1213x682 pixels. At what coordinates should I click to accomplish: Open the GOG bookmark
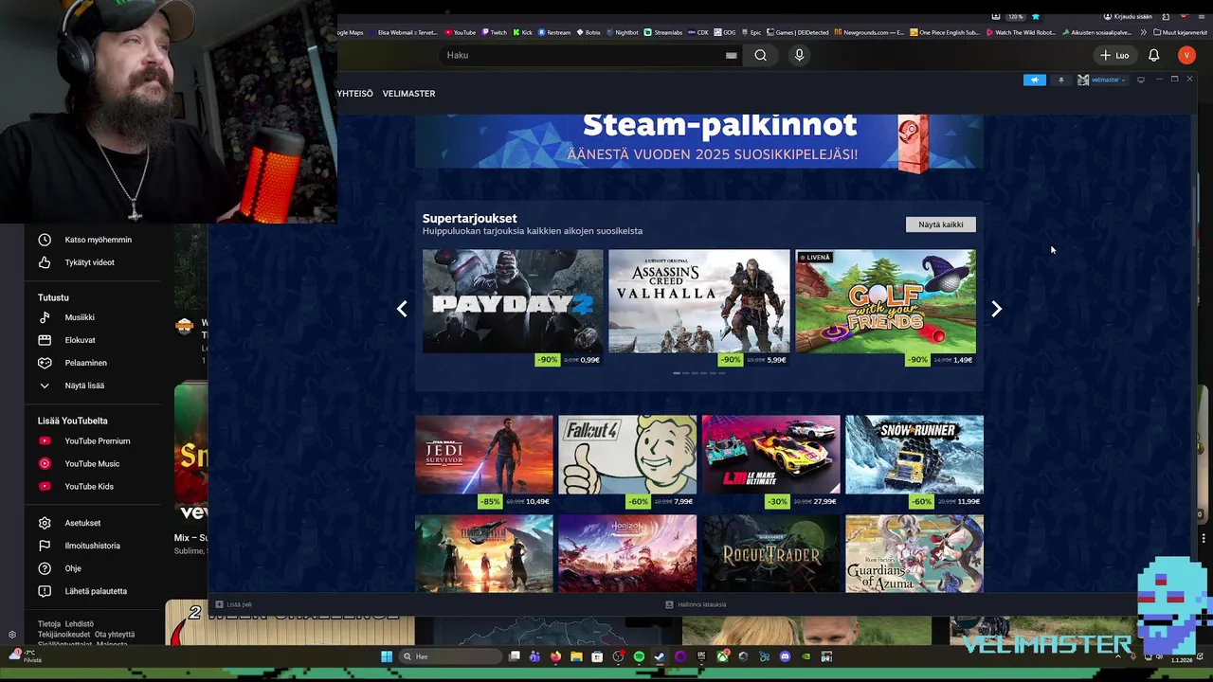725,32
